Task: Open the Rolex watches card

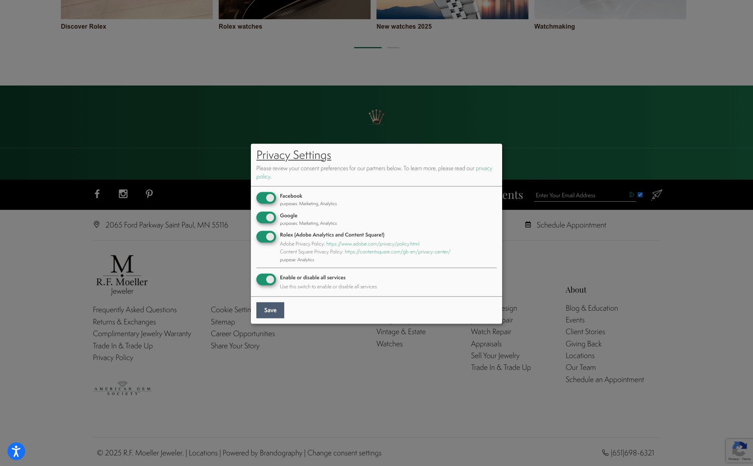Action: coord(294,15)
